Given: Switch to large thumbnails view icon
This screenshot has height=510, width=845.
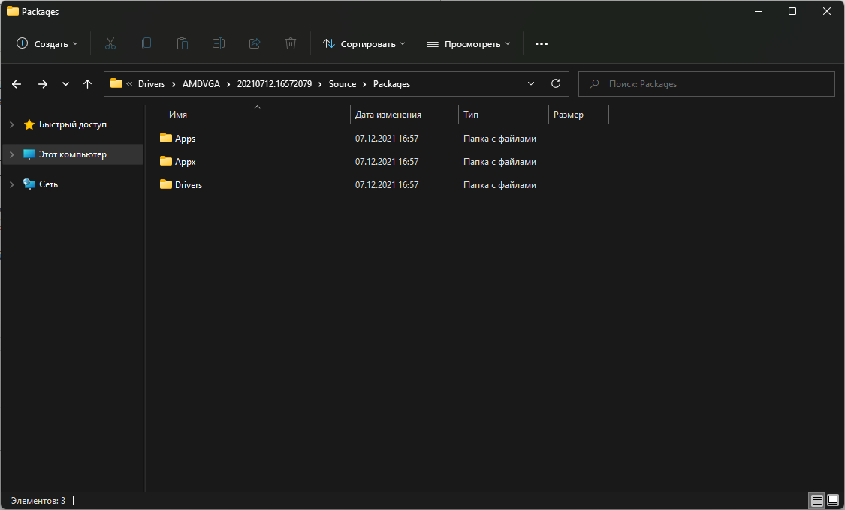Looking at the screenshot, I should tap(833, 501).
